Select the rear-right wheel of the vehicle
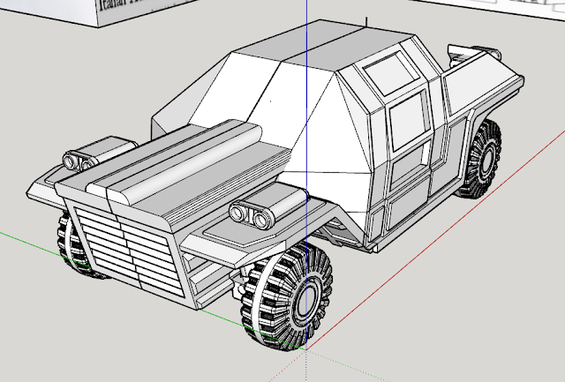Image resolution: width=565 pixels, height=382 pixels. pos(481,159)
